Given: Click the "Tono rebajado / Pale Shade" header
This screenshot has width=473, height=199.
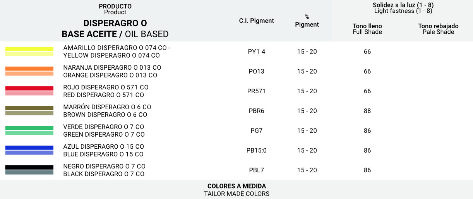Looking at the screenshot, I should [x=438, y=29].
